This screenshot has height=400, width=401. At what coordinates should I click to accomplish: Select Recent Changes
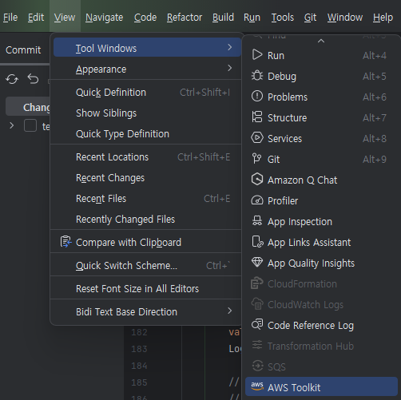(x=146, y=178)
